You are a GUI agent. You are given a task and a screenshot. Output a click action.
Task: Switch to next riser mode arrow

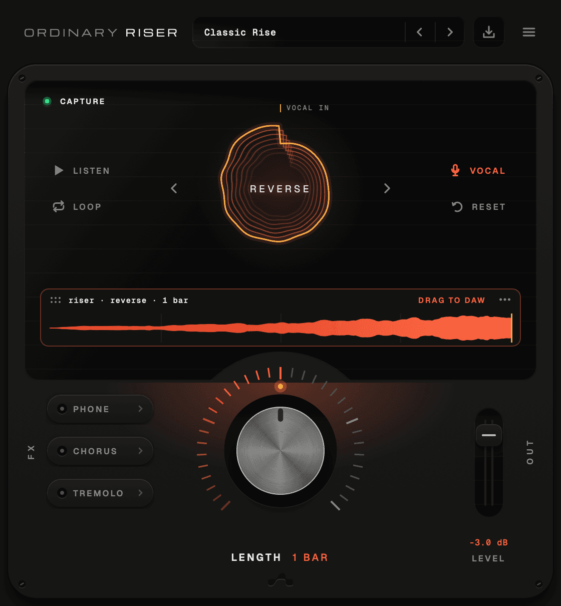[x=387, y=188]
